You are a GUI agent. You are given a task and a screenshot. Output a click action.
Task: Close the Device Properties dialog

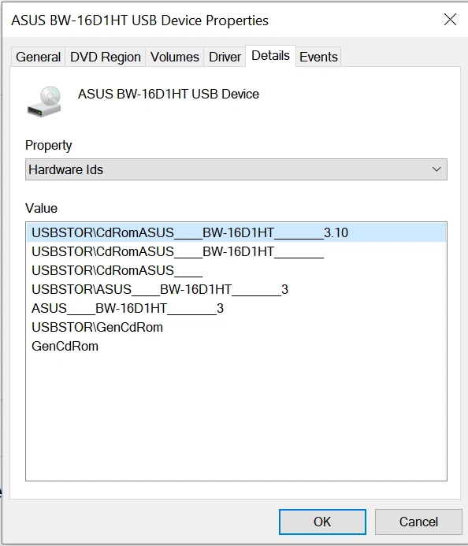[450, 20]
